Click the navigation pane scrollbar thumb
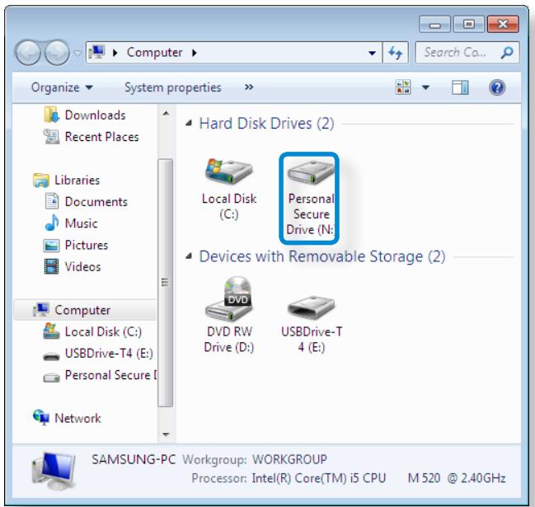535x507 pixels. pos(166,283)
